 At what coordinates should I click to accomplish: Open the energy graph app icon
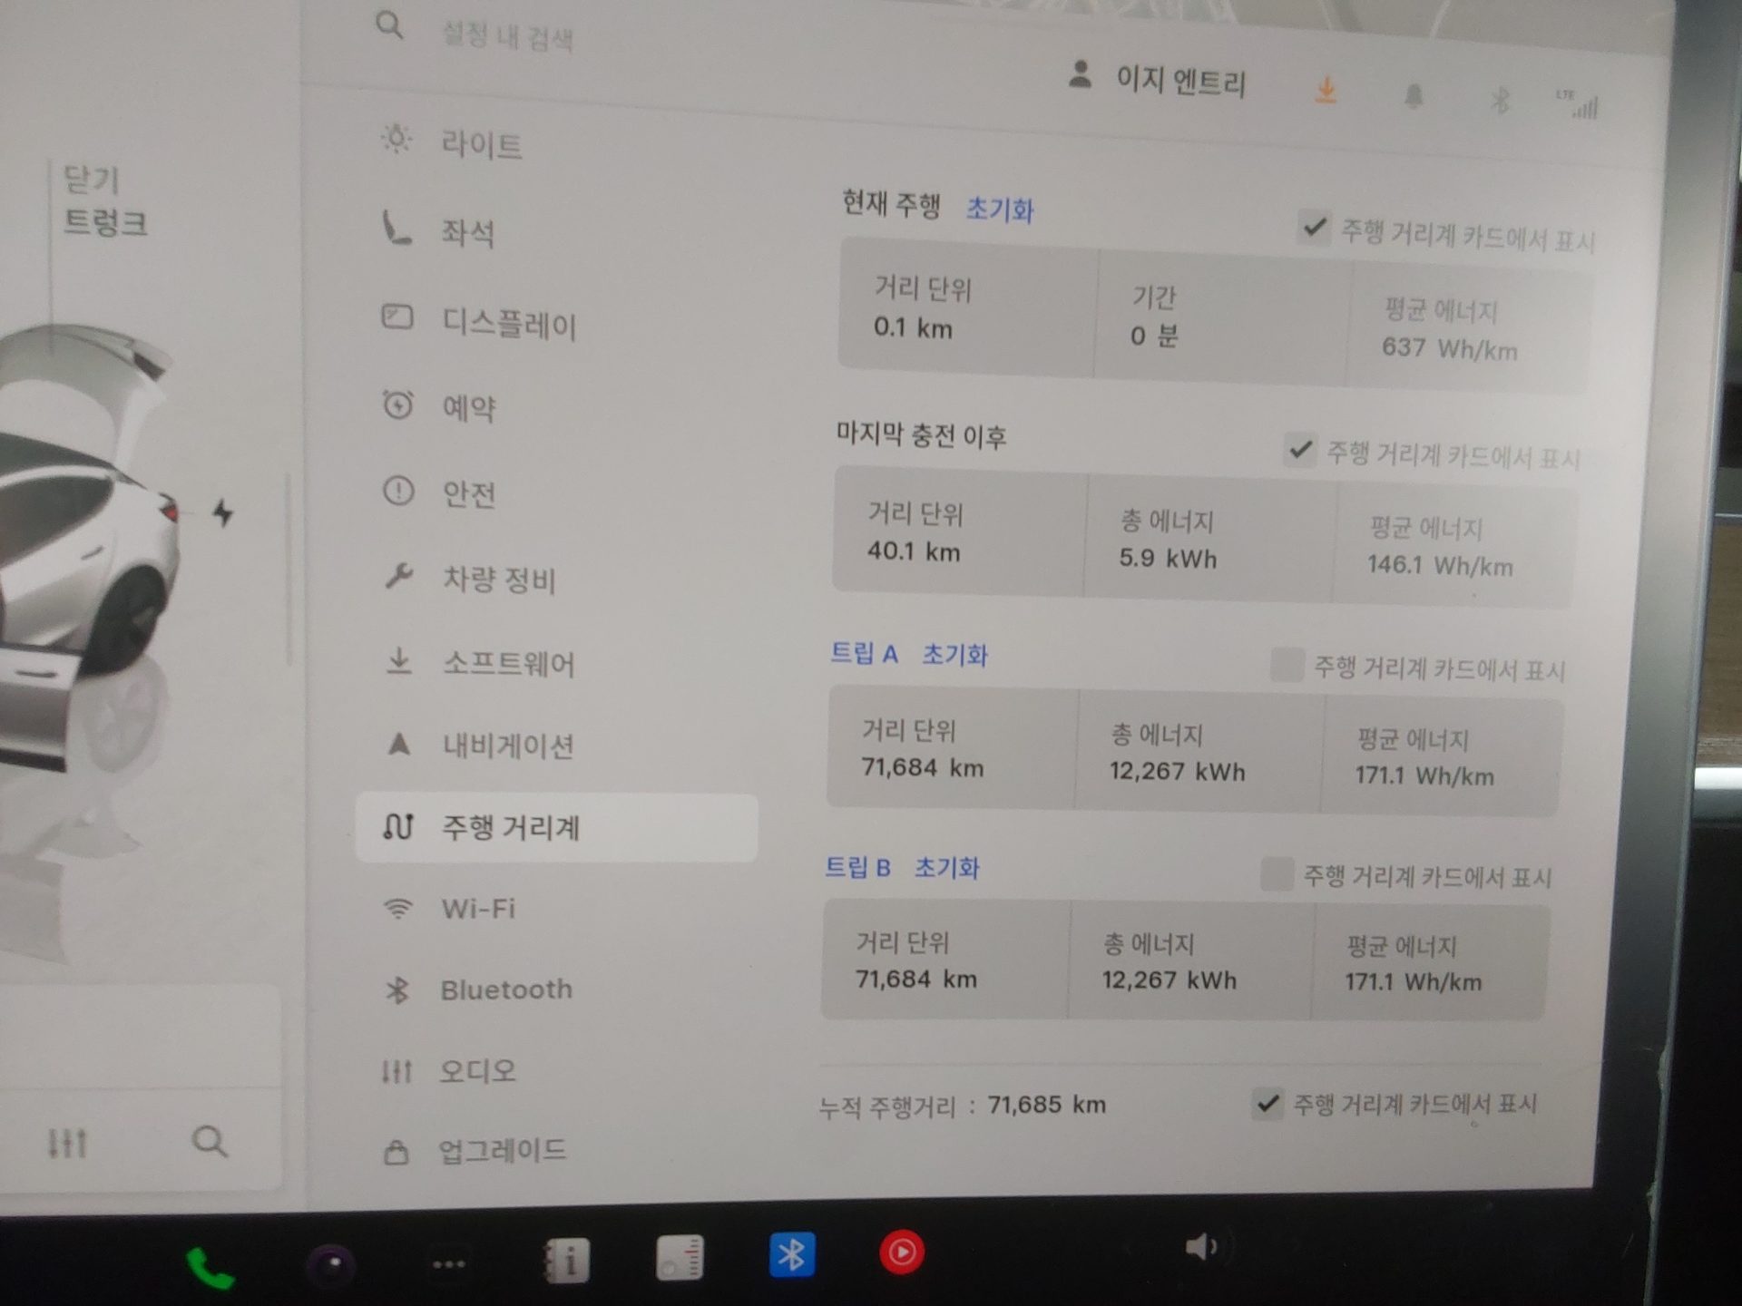point(680,1258)
